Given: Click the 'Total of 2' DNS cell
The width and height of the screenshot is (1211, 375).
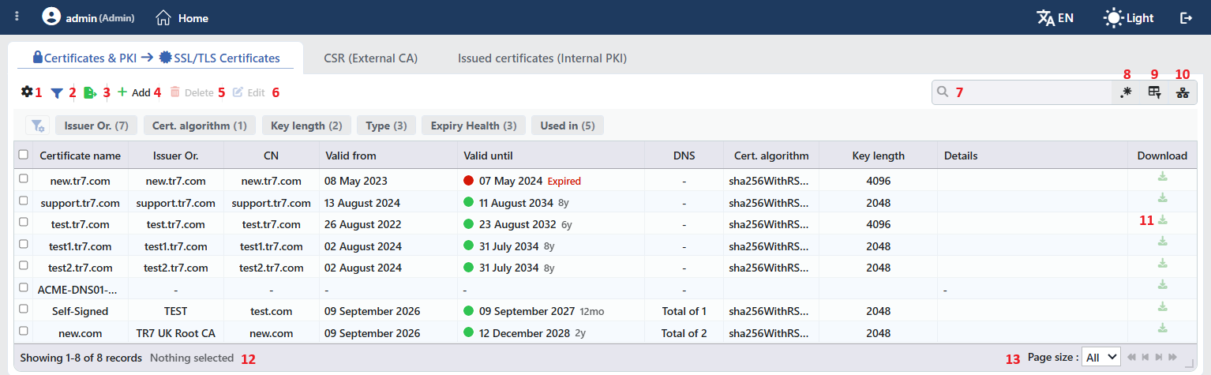Looking at the screenshot, I should coord(684,333).
